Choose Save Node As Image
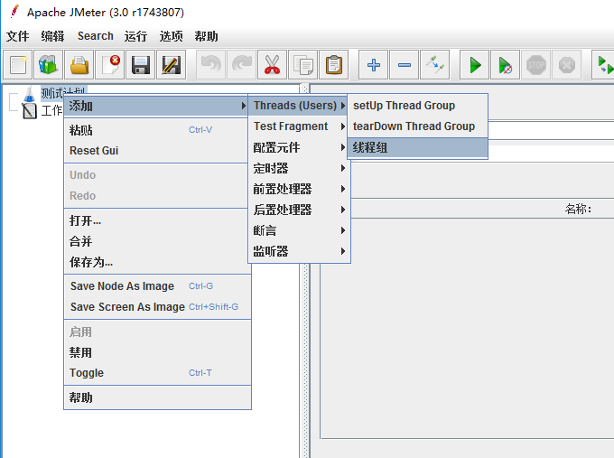 coord(156,286)
